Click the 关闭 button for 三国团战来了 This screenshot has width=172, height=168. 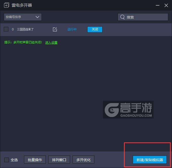tap(95, 29)
